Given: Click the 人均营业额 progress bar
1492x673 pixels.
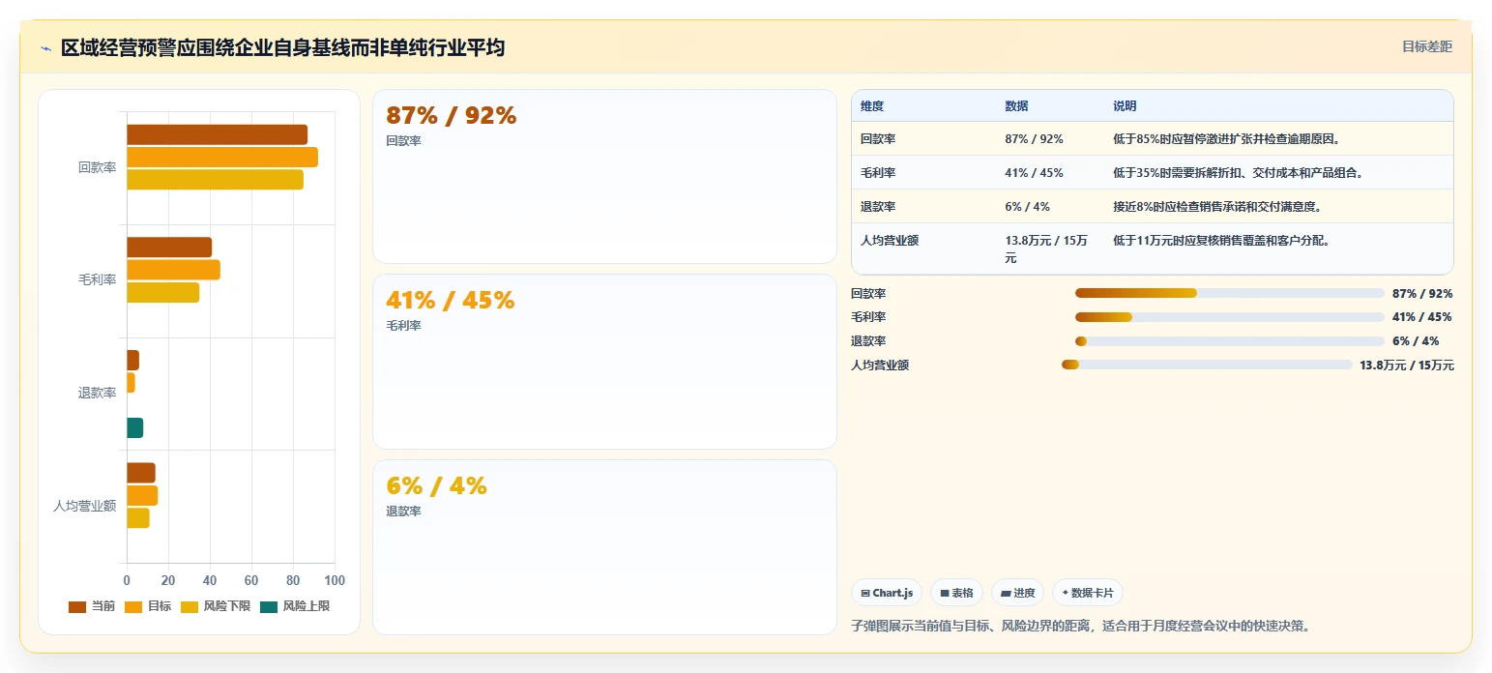Looking at the screenshot, I should pyautogui.click(x=1207, y=365).
